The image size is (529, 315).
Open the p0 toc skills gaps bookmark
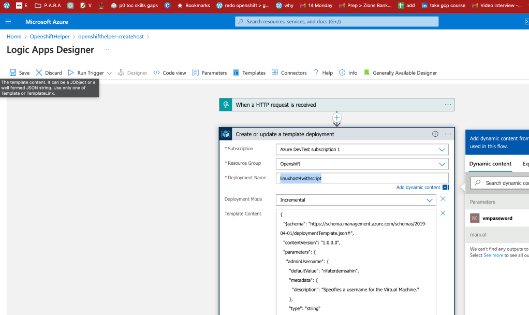pyautogui.click(x=134, y=5)
